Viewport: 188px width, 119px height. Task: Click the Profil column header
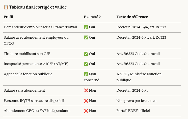(8, 17)
